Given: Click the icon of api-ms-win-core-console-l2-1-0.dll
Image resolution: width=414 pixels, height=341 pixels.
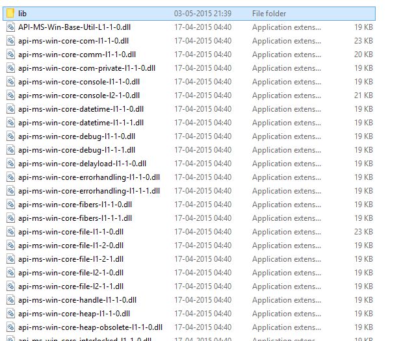Looking at the screenshot, I should click(x=10, y=95).
